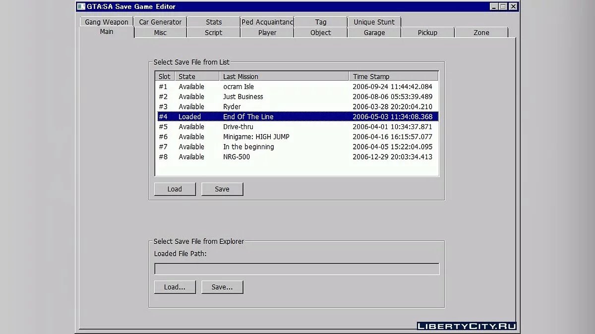Click the Save button under save list
The width and height of the screenshot is (595, 334).
222,189
